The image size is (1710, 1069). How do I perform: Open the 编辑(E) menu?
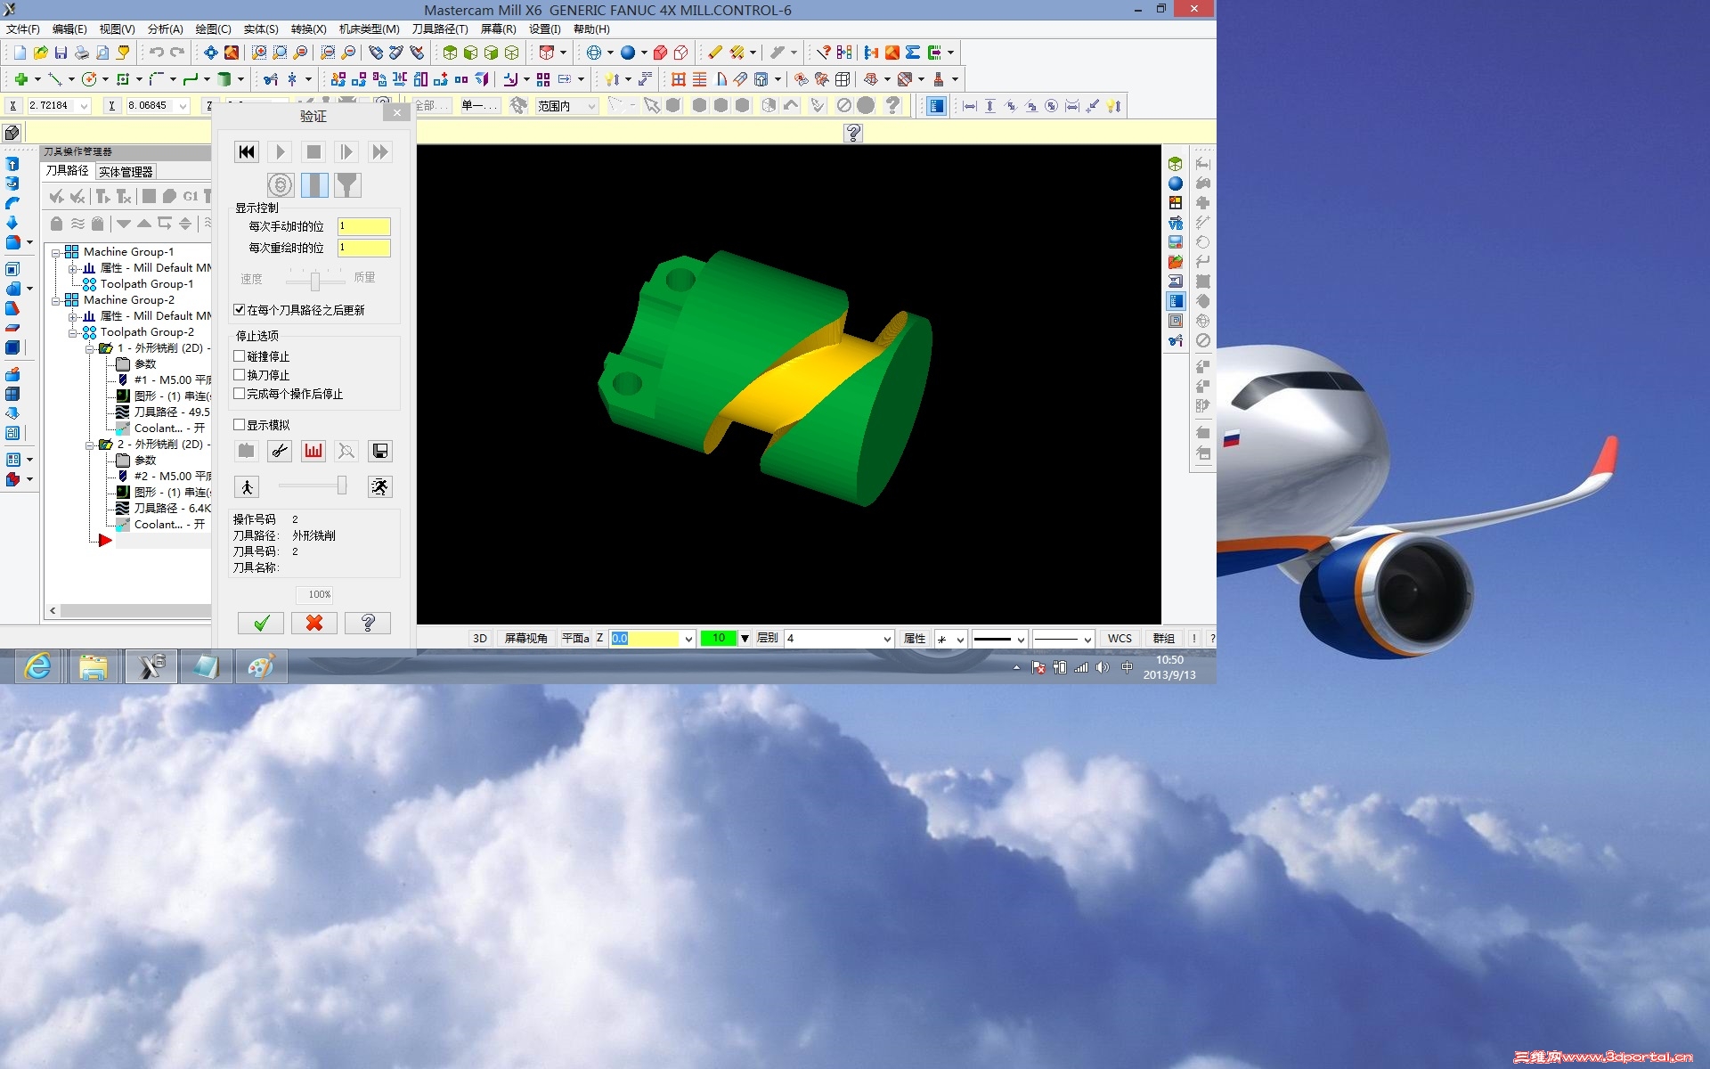click(69, 29)
